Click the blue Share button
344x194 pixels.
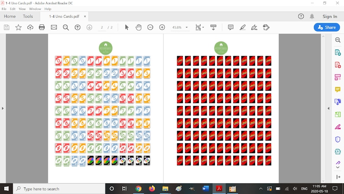click(x=327, y=27)
